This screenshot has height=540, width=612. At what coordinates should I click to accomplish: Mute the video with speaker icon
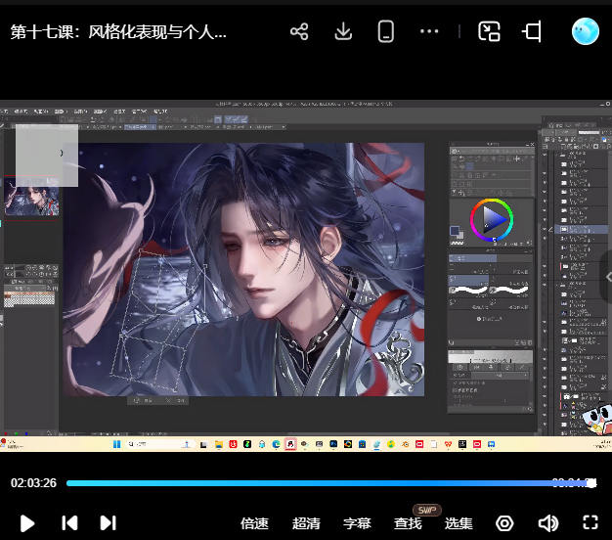(548, 523)
